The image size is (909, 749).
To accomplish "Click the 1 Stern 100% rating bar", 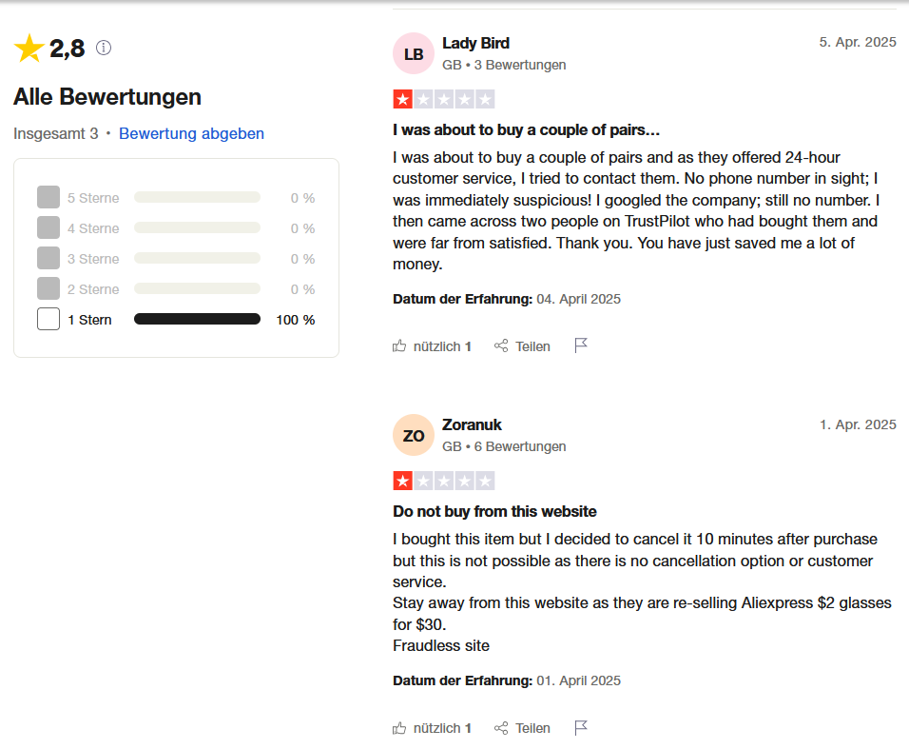I will pyautogui.click(x=197, y=320).
